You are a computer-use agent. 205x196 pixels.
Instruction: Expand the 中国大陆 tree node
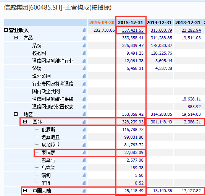(x=25, y=191)
